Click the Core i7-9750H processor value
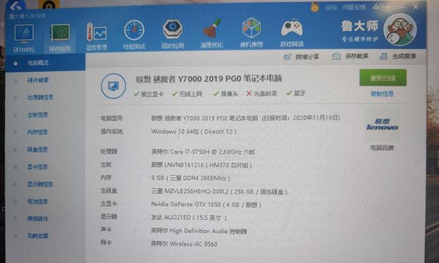Screen dimensions: 439x263 pyautogui.click(x=203, y=152)
